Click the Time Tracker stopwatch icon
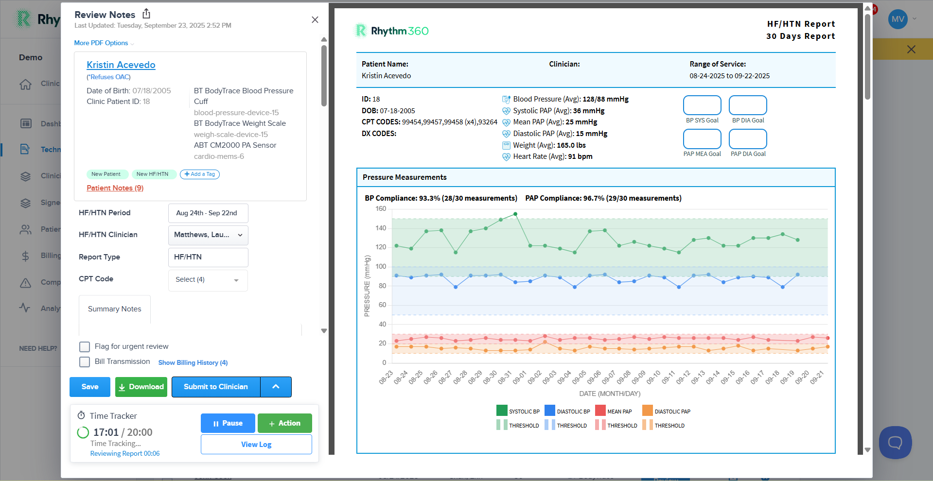This screenshot has height=481, width=933. pyautogui.click(x=81, y=415)
